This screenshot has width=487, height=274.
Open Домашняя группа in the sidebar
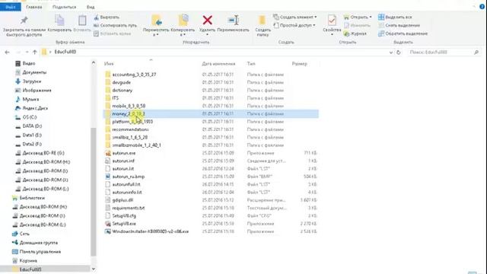(x=35, y=243)
